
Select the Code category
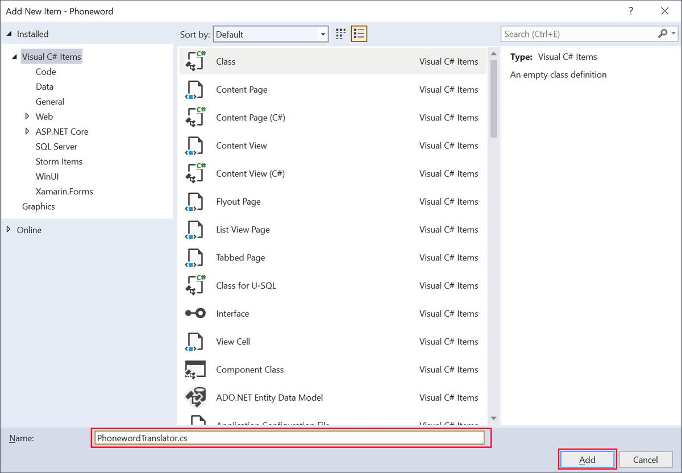45,72
